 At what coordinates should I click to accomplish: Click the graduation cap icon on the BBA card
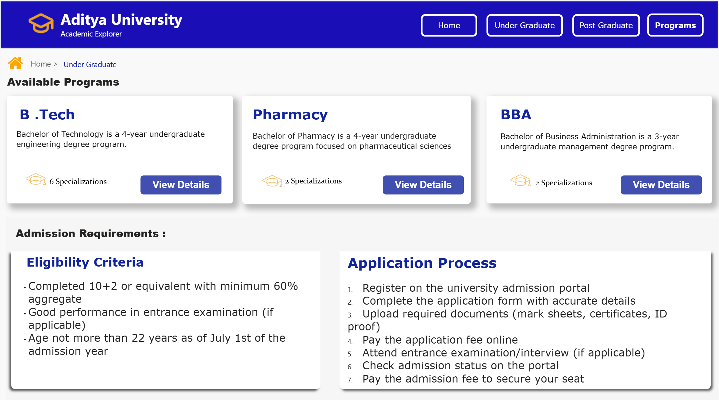pos(521,182)
